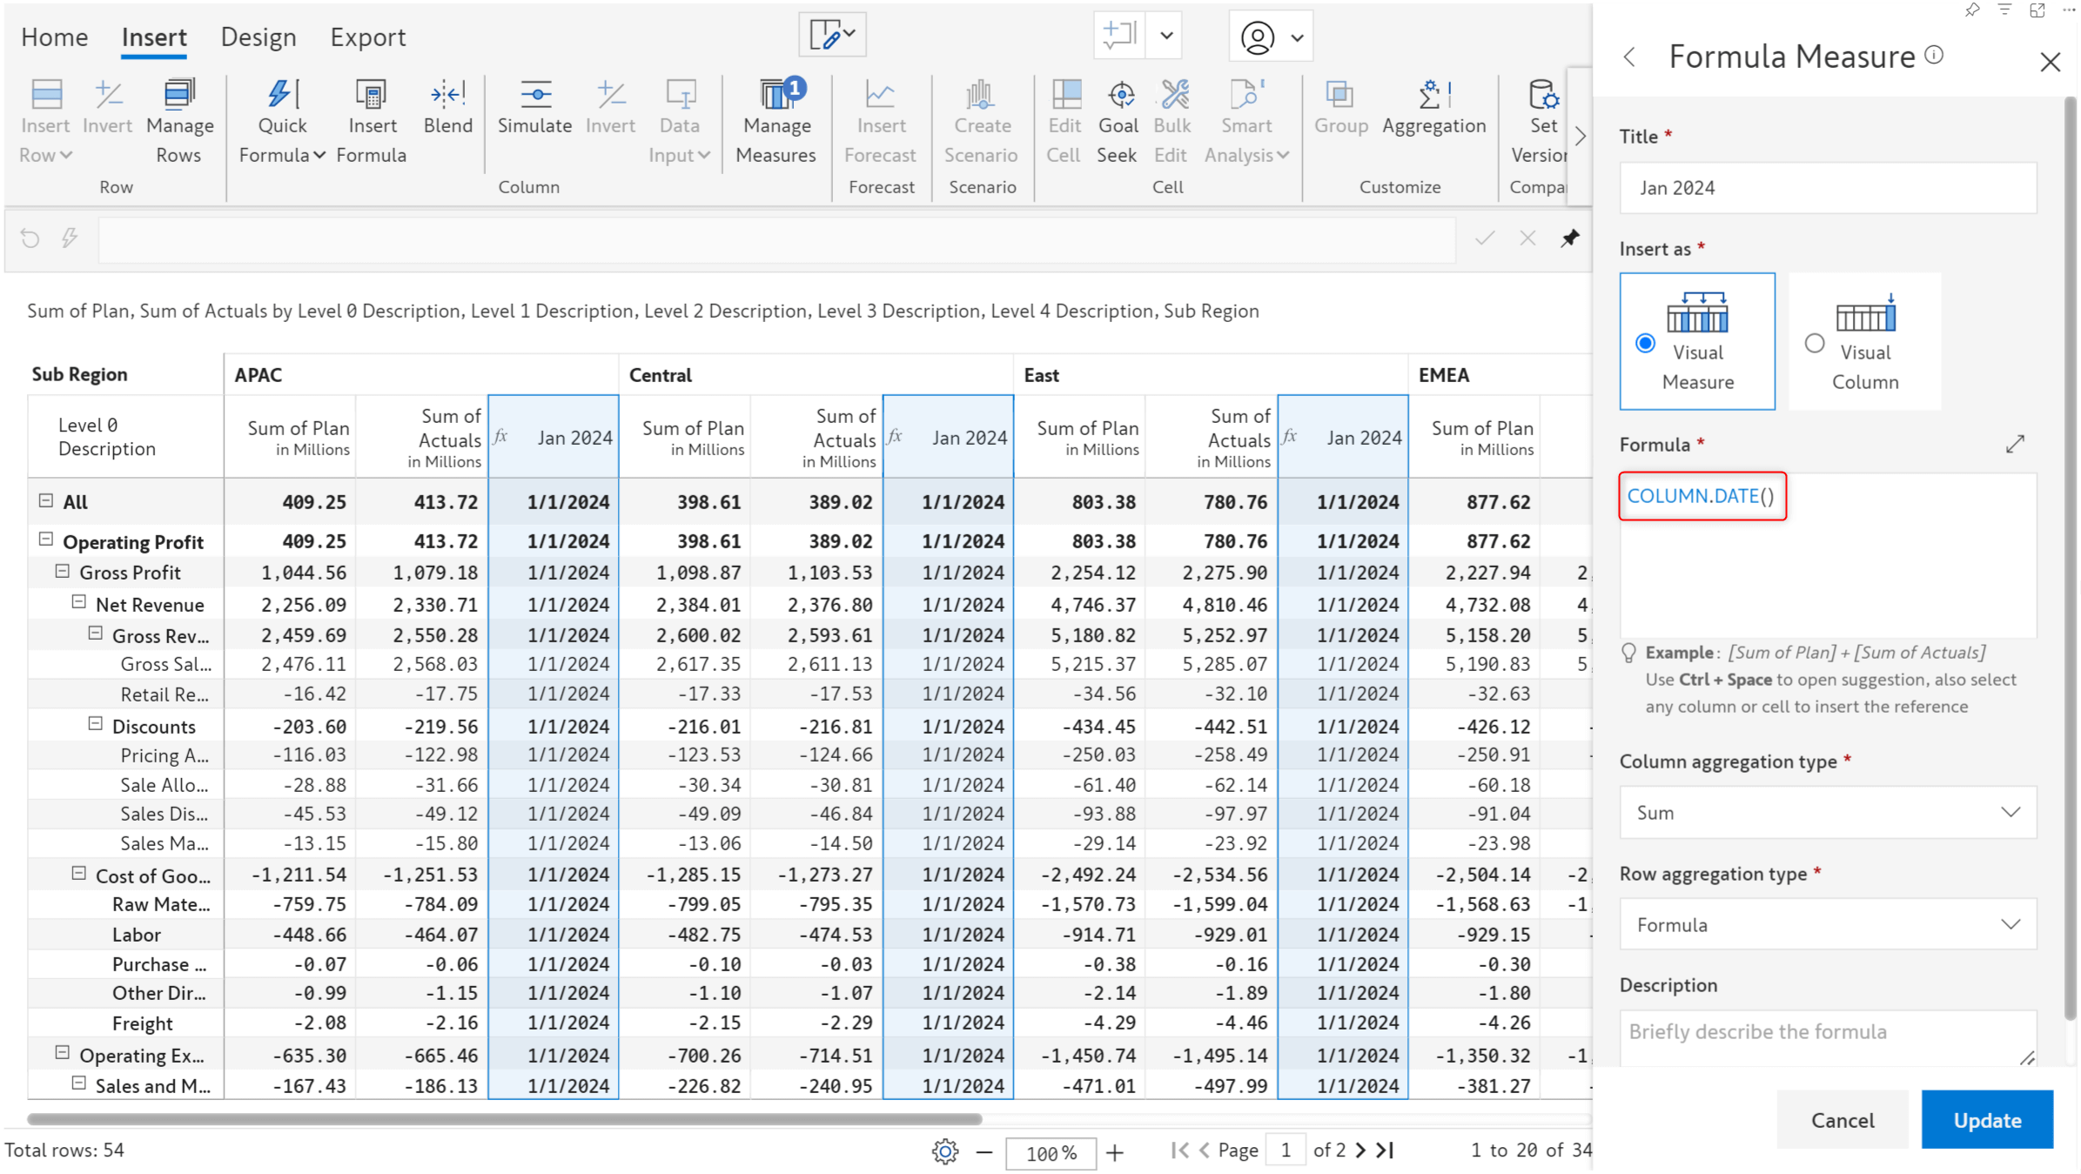
Task: Click the Design tab in ribbon
Action: click(258, 36)
